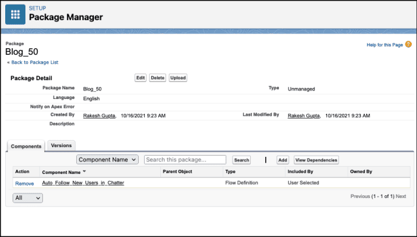This screenshot has height=237, width=417.
Task: Click the Add component button
Action: (282, 160)
